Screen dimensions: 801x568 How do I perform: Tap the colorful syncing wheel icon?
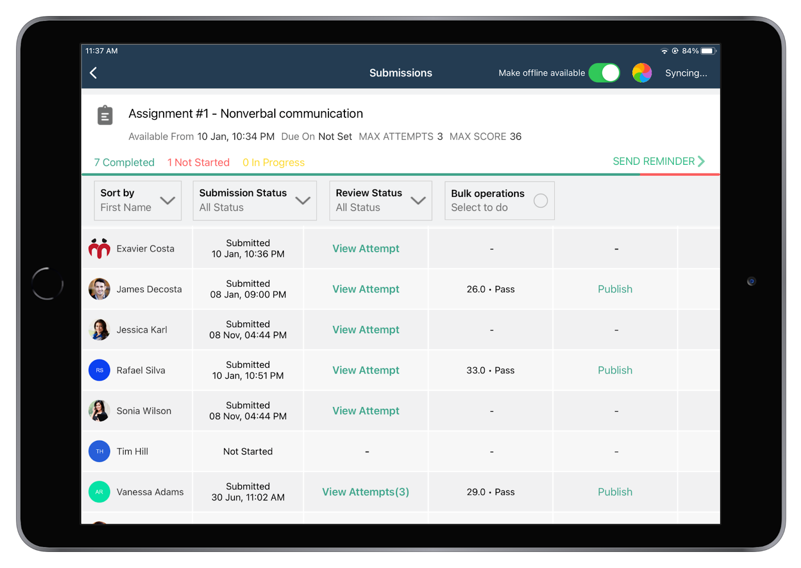[x=642, y=73]
